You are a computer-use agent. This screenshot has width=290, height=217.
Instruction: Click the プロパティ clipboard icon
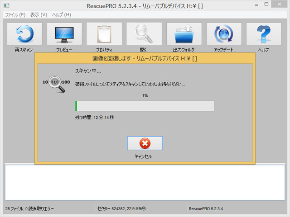tap(104, 34)
